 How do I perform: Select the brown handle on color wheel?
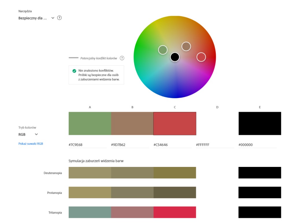tap(186, 46)
